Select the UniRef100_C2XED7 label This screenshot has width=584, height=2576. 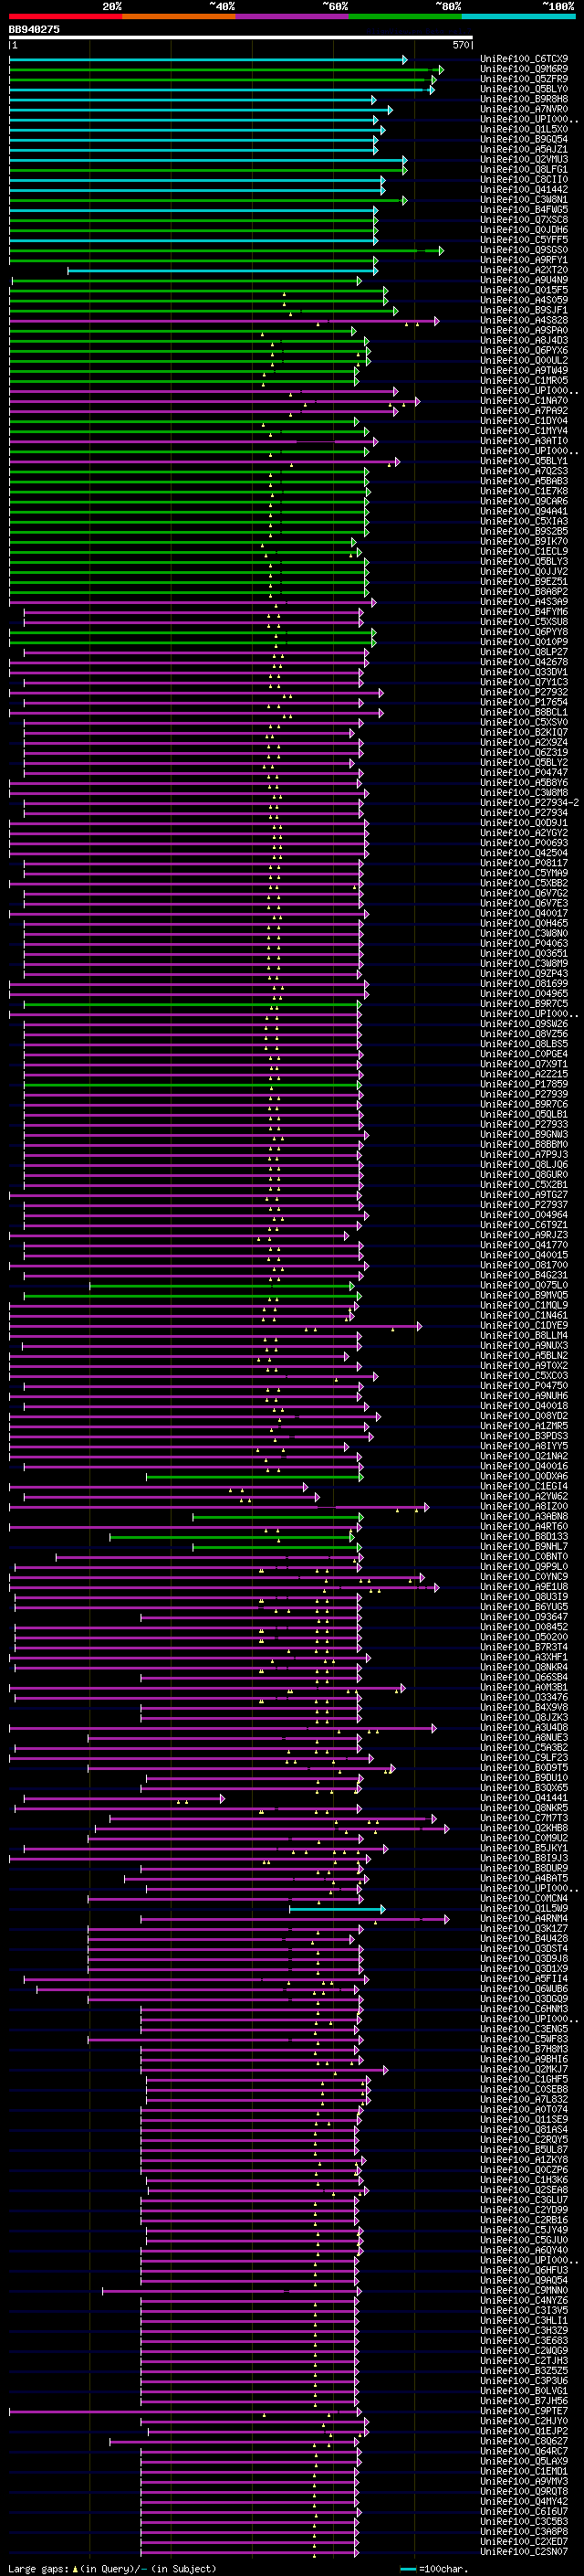point(524,2542)
